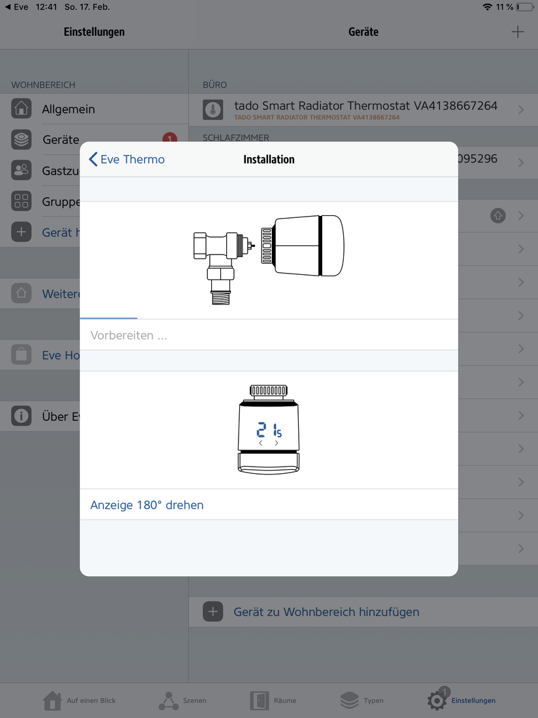Click the plus icon to add device
This screenshot has height=718, width=538.
(x=517, y=32)
